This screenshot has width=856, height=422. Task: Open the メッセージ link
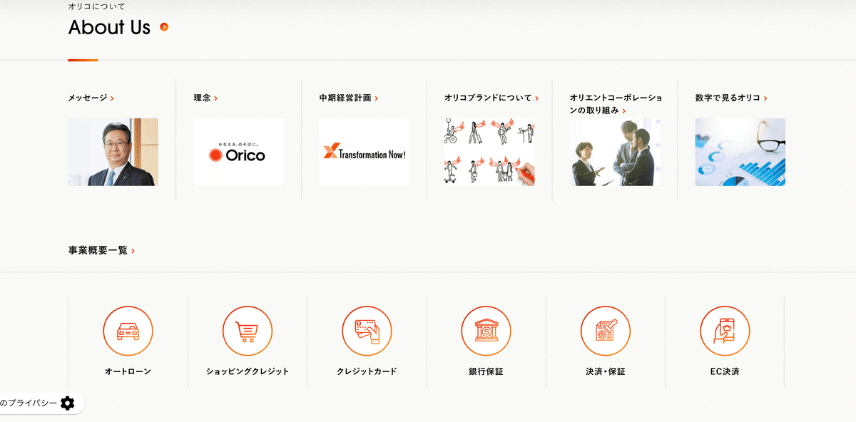pos(91,98)
